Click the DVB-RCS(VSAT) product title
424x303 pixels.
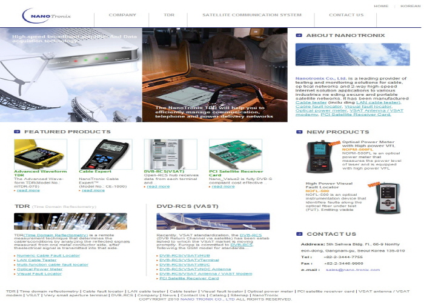164,171
